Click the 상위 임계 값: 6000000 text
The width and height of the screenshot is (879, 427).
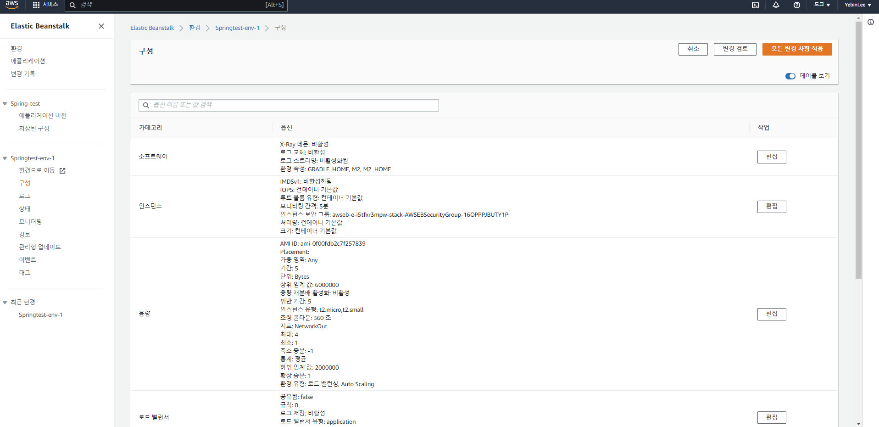pos(310,285)
